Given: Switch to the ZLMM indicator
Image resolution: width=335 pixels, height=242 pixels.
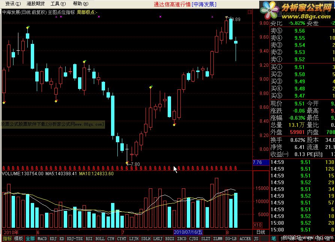Looking at the screenshot, I should click(x=218, y=239).
